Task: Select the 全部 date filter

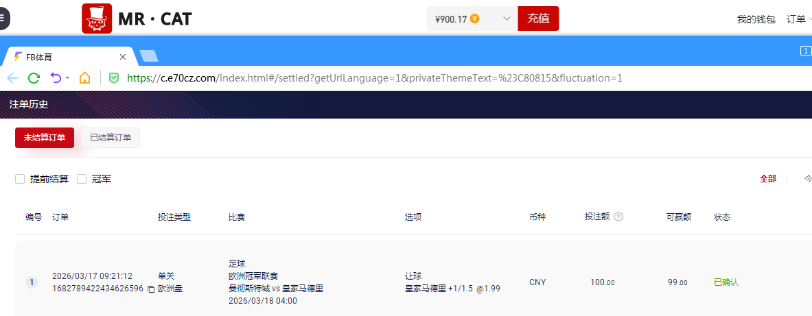Action: coord(768,179)
